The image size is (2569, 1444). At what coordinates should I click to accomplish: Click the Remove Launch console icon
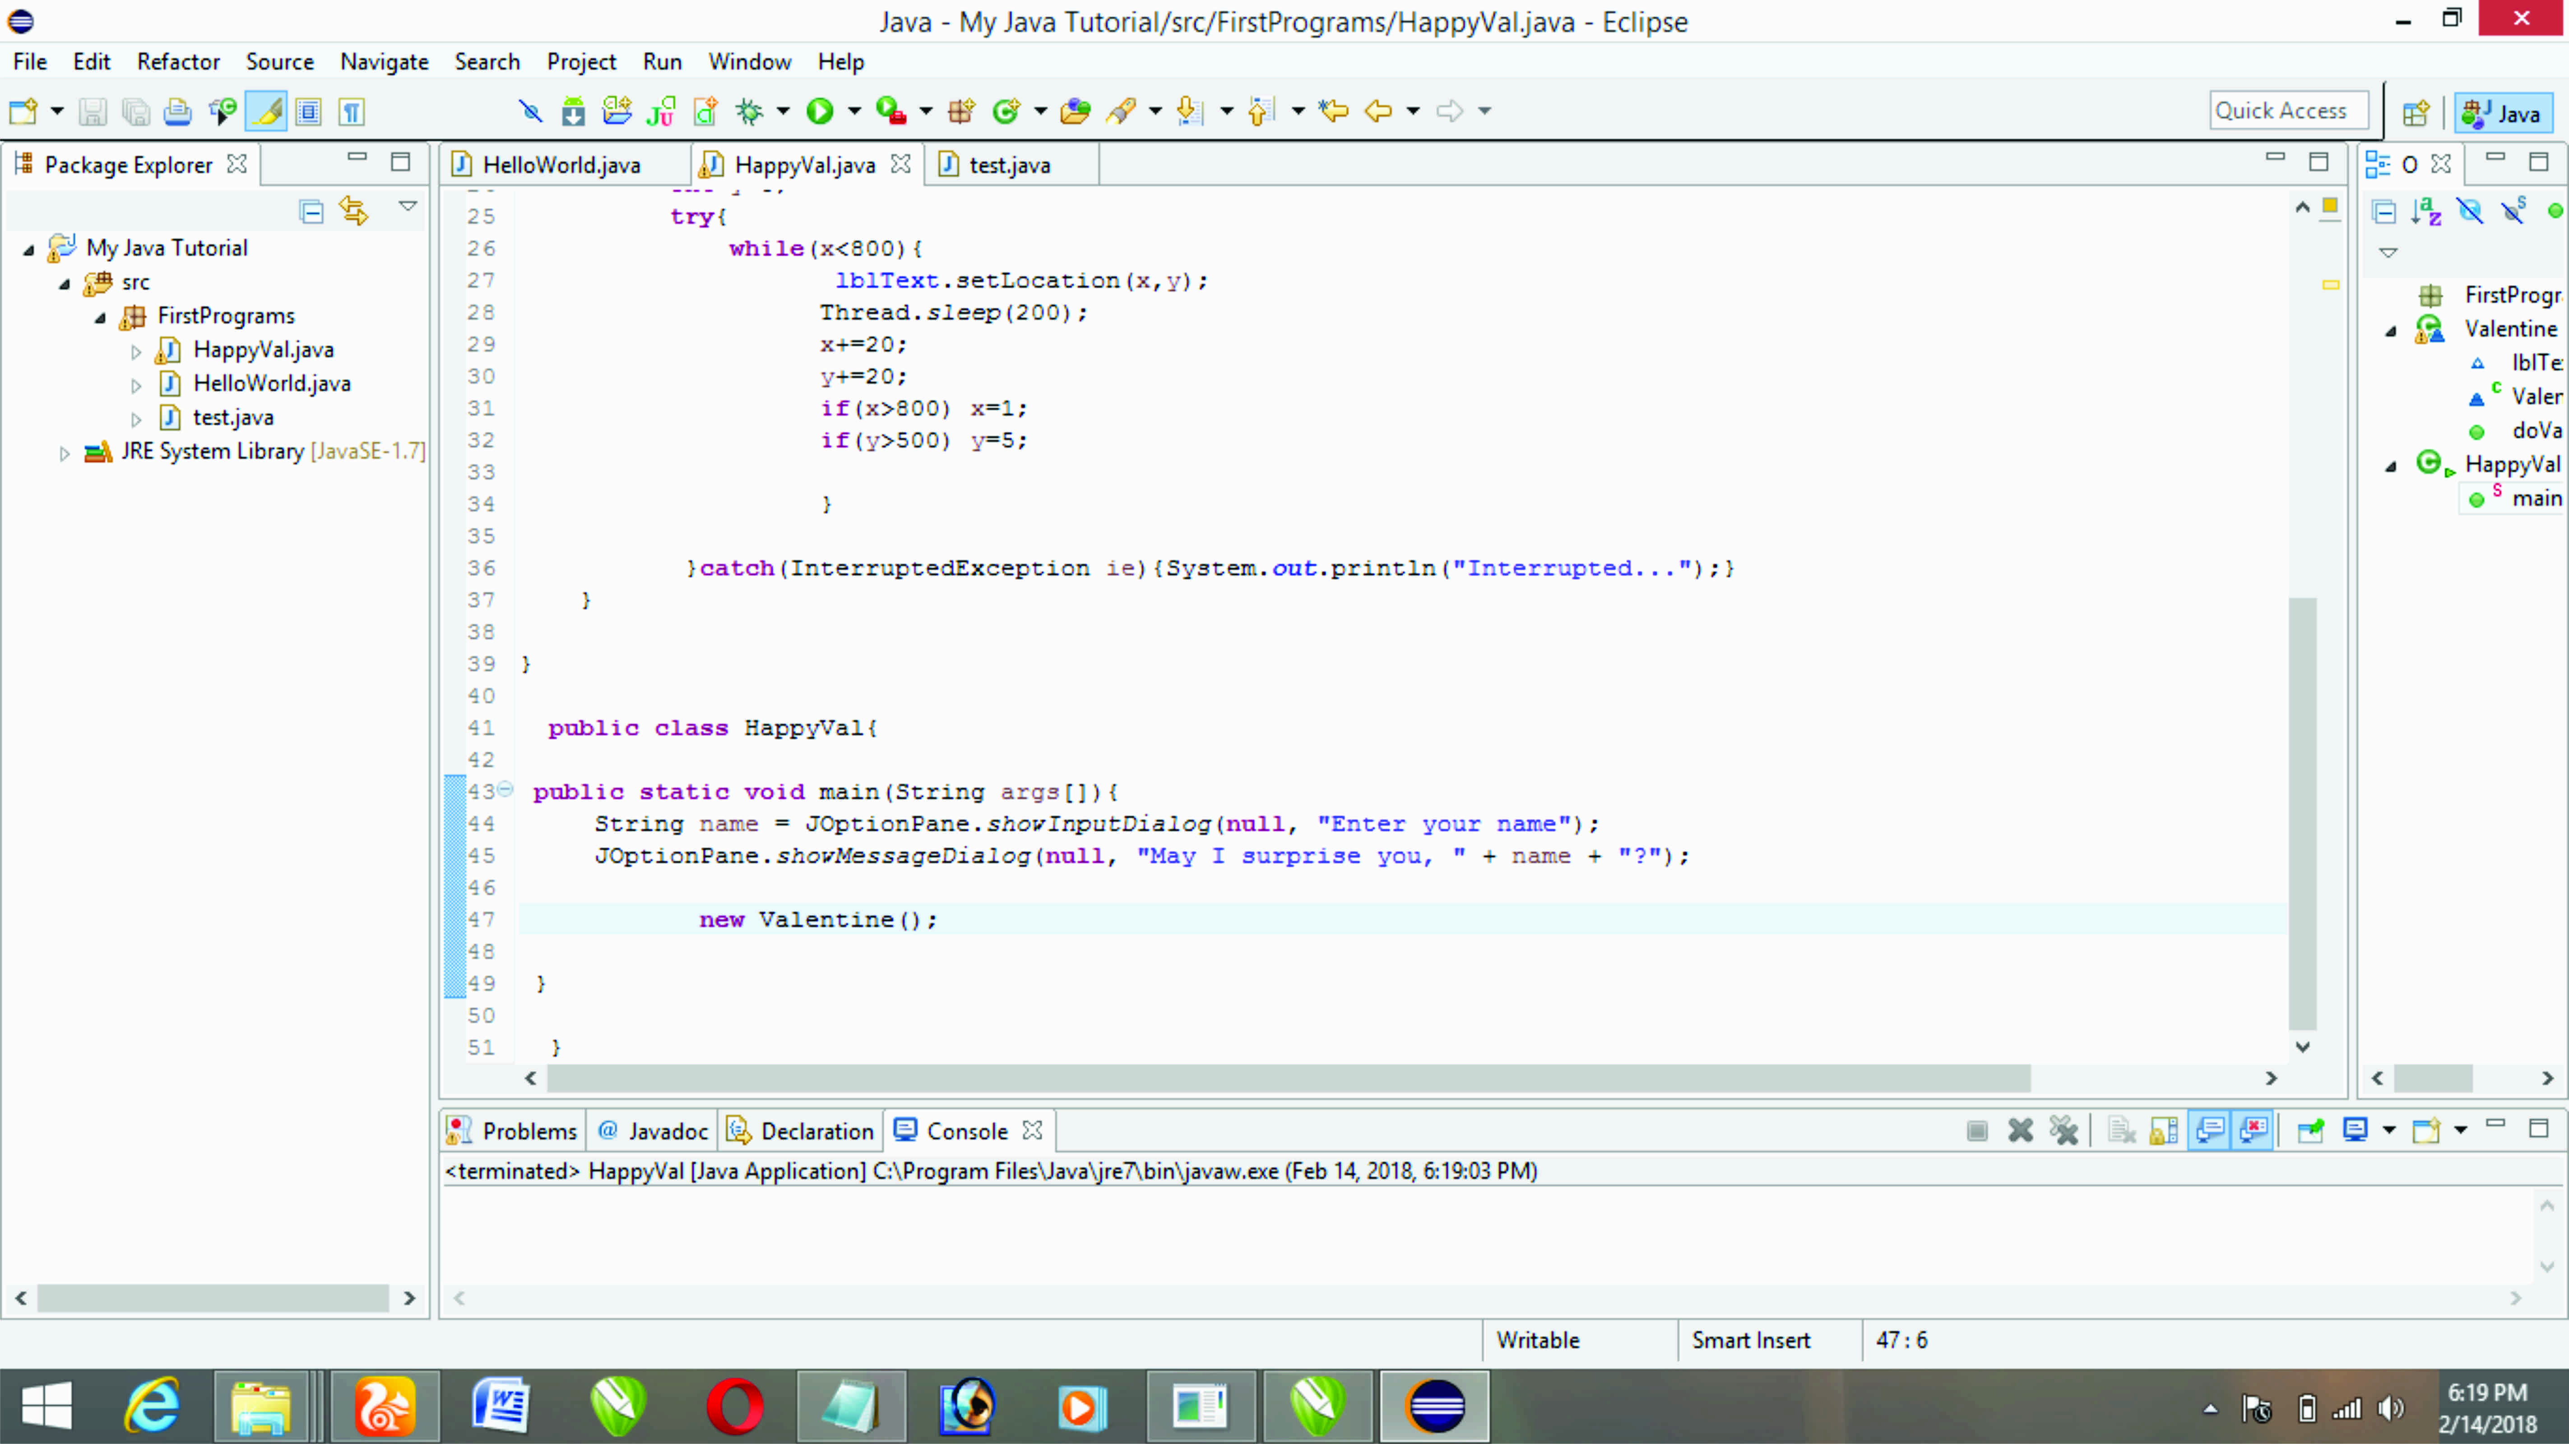coord(2021,1130)
